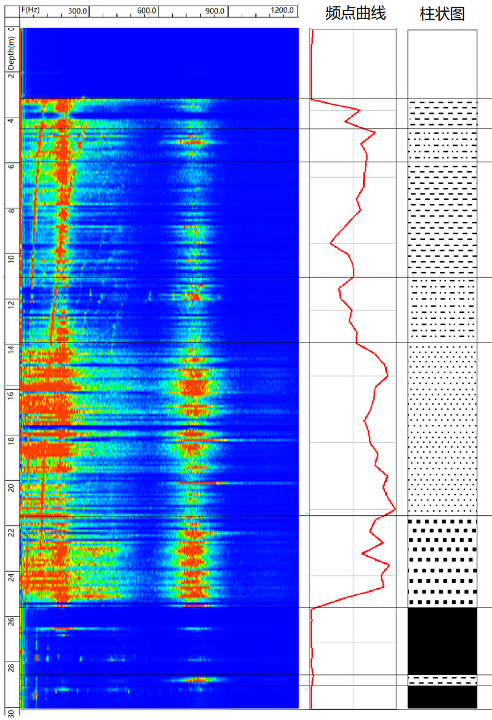Image resolution: width=492 pixels, height=720 pixels.
Task: Select the 300.0 frequency tick label
Action: click(x=77, y=10)
